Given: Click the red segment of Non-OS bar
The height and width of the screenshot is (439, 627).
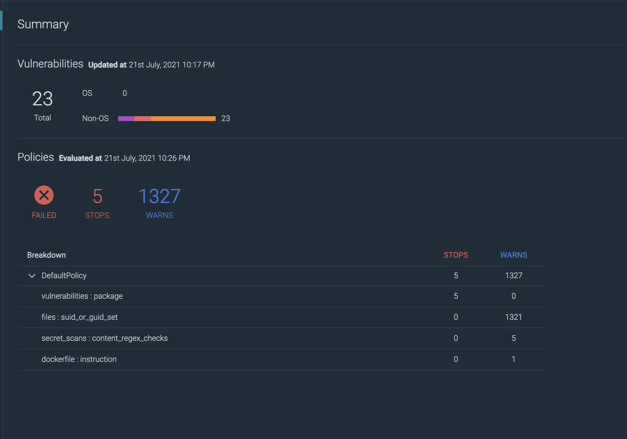Looking at the screenshot, I should [x=143, y=119].
